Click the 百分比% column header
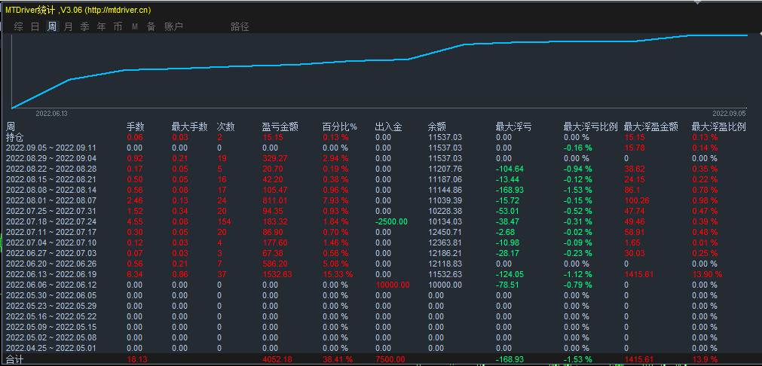762x366 pixels. (340, 127)
